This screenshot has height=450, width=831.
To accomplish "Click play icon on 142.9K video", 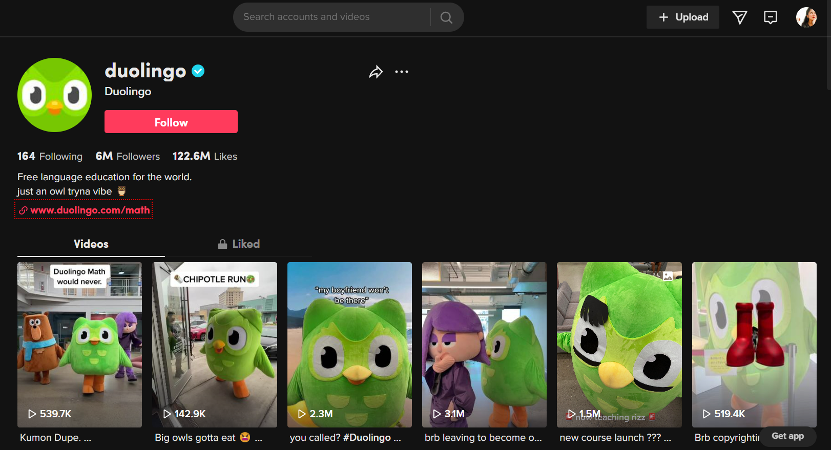I will tap(167, 414).
